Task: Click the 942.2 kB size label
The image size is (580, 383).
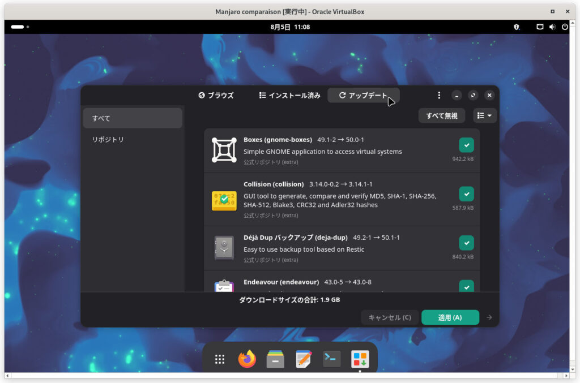Action: pos(463,159)
